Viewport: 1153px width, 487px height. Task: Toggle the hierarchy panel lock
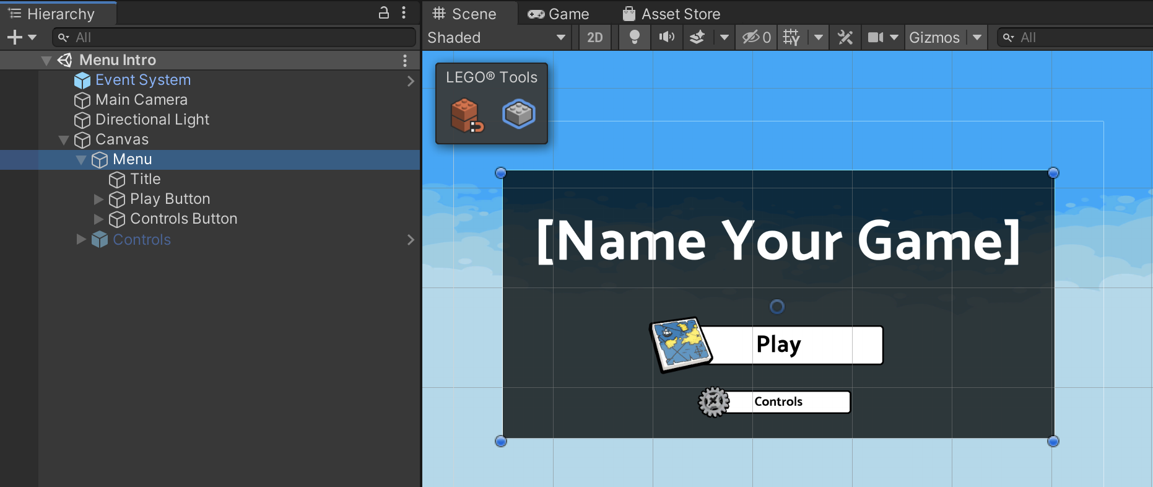tap(384, 13)
